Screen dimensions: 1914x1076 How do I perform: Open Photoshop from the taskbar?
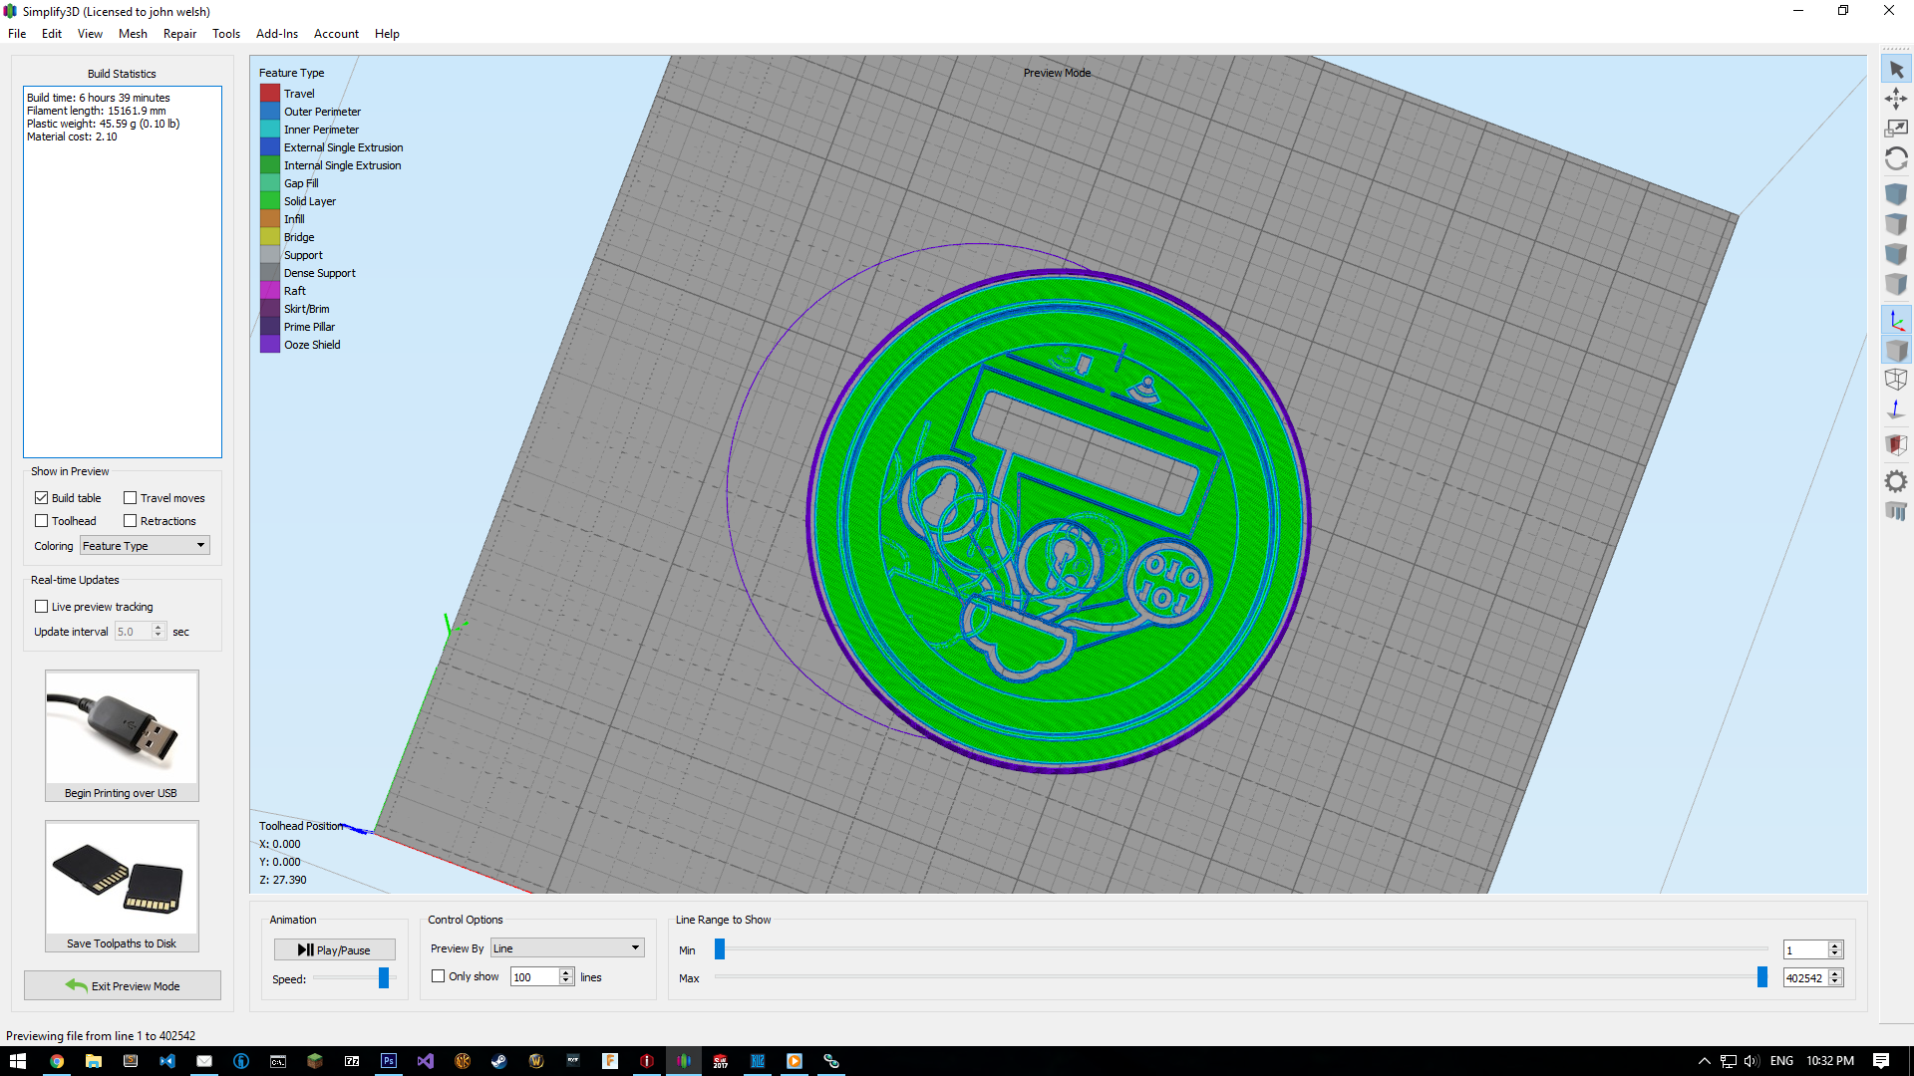389,1061
